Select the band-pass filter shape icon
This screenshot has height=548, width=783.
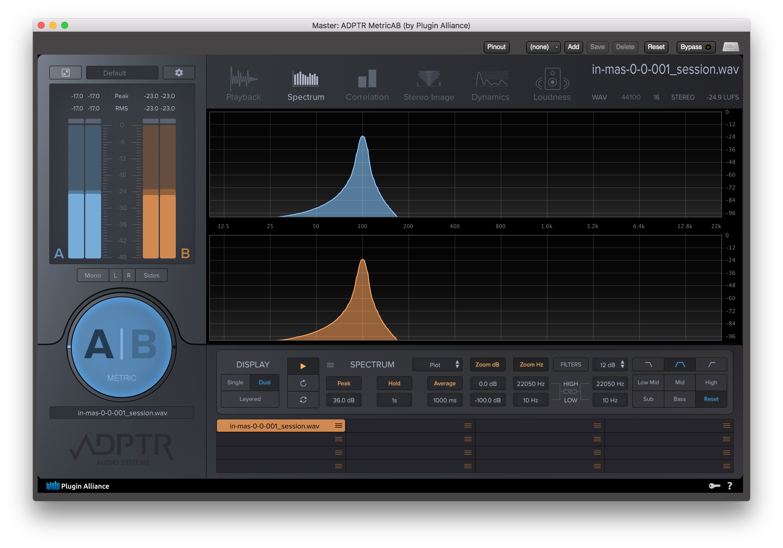click(680, 365)
